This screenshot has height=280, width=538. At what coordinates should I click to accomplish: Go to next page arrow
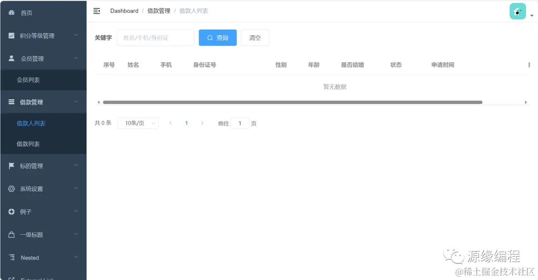click(202, 123)
